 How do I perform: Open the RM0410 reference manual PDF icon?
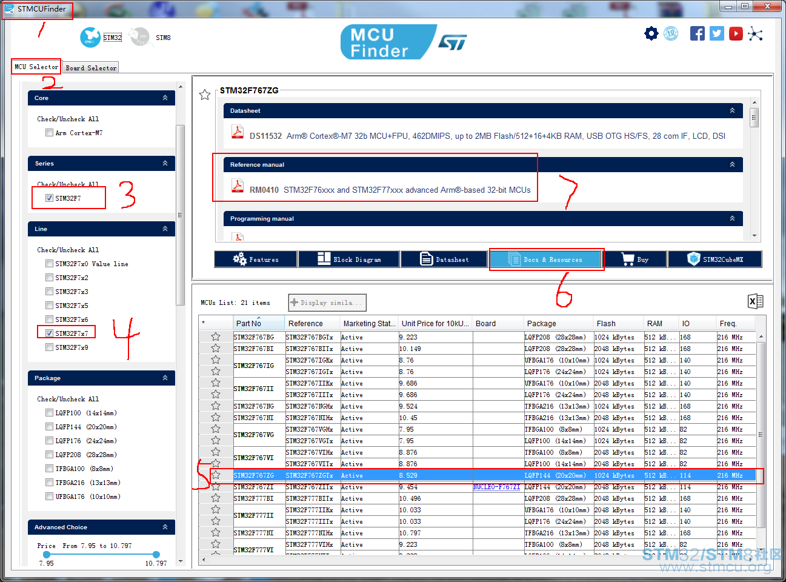[x=238, y=186]
